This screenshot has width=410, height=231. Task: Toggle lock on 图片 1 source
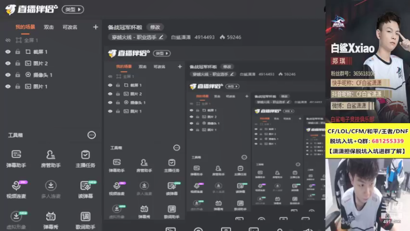[17, 86]
